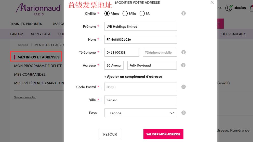This screenshot has width=253, height=142.
Task: Click the VALIDER MON ADRESSE button
Action: [163, 134]
